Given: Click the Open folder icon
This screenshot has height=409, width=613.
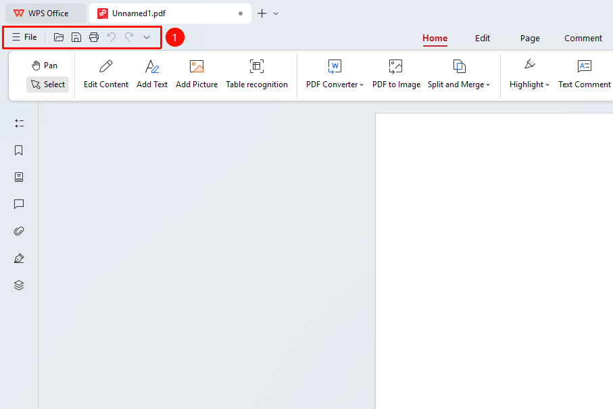Looking at the screenshot, I should 59,37.
